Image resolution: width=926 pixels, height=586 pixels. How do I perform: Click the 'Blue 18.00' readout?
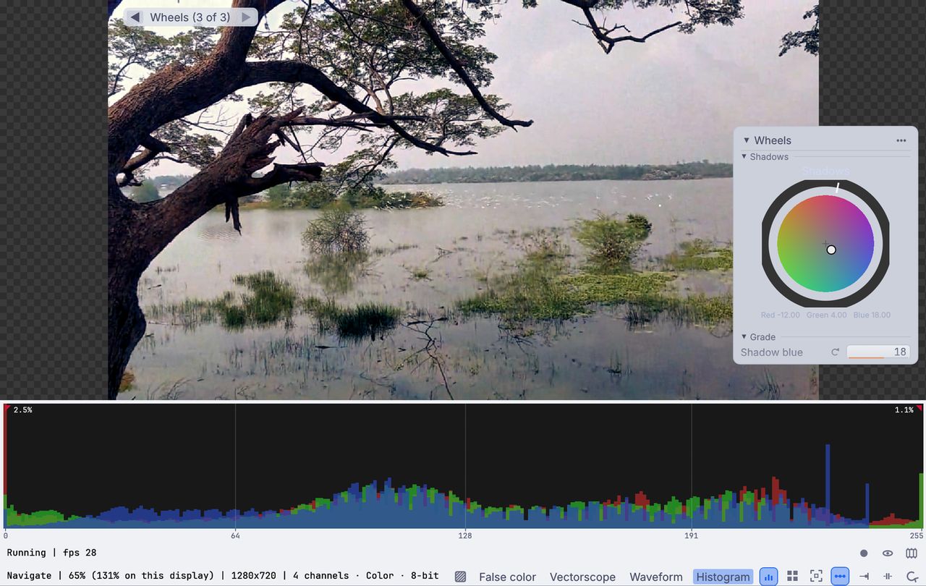click(x=872, y=315)
